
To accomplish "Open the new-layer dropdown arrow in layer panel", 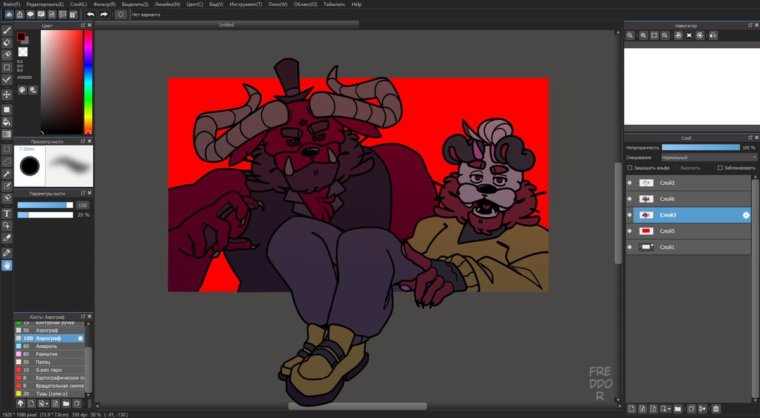I will click(669, 409).
